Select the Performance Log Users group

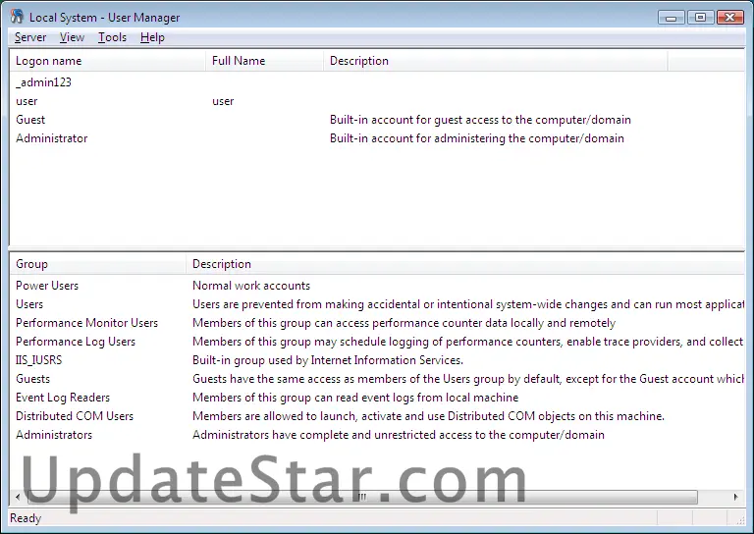(76, 342)
